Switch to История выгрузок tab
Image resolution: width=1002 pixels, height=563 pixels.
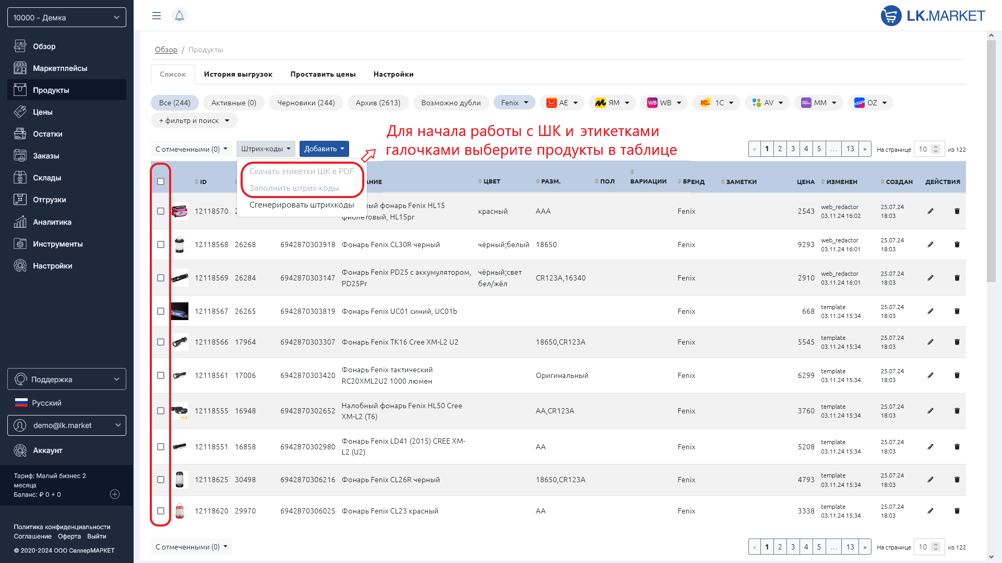[238, 74]
